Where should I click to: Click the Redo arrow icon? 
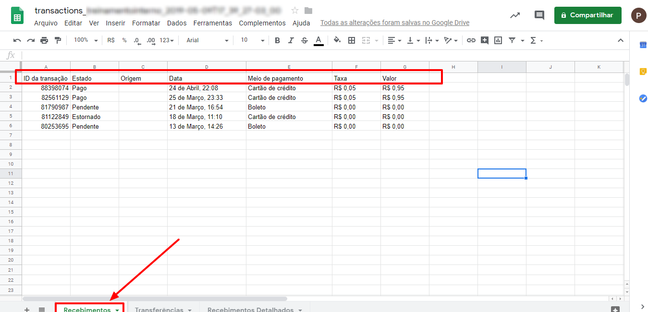pos(31,40)
